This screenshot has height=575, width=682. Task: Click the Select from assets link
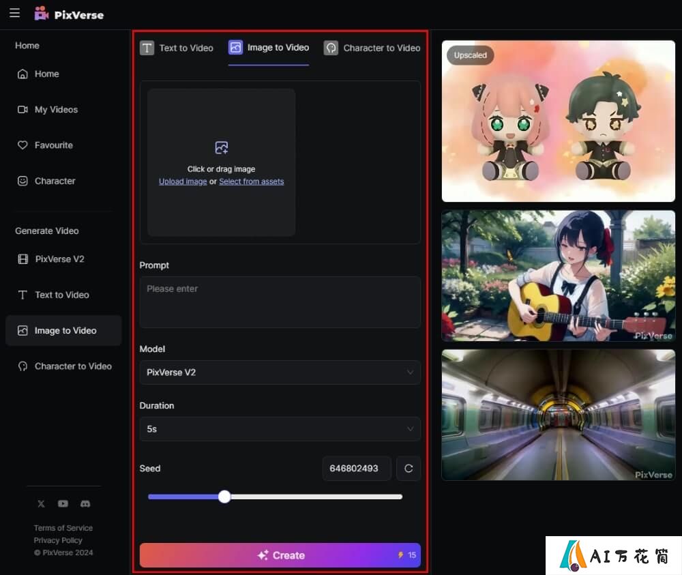pyautogui.click(x=252, y=181)
